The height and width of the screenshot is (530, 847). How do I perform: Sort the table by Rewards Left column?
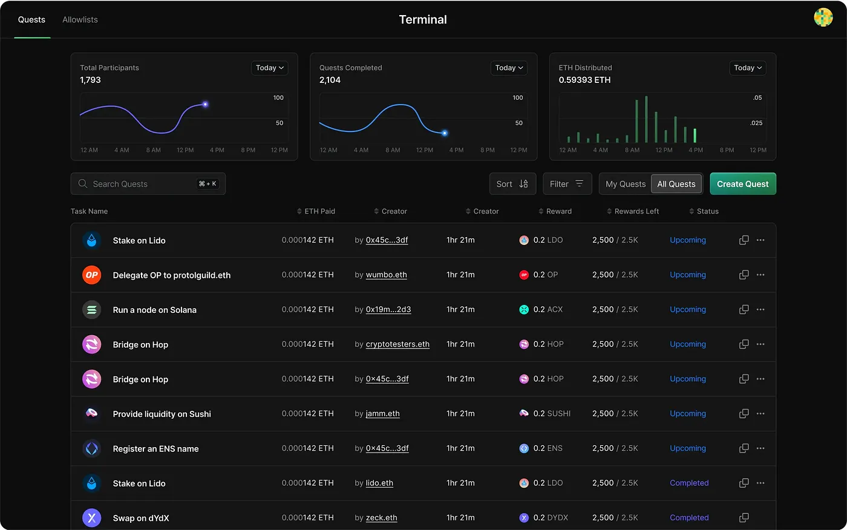633,211
